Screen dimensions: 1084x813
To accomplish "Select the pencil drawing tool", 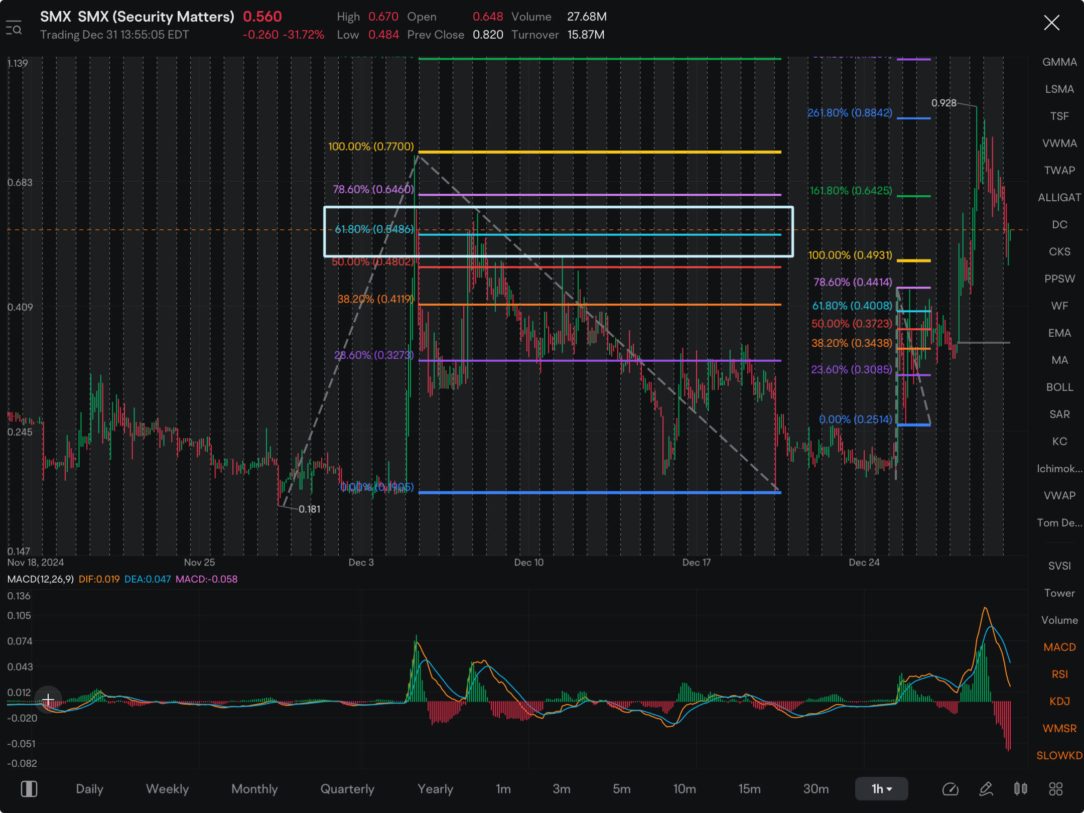I will pyautogui.click(x=986, y=789).
